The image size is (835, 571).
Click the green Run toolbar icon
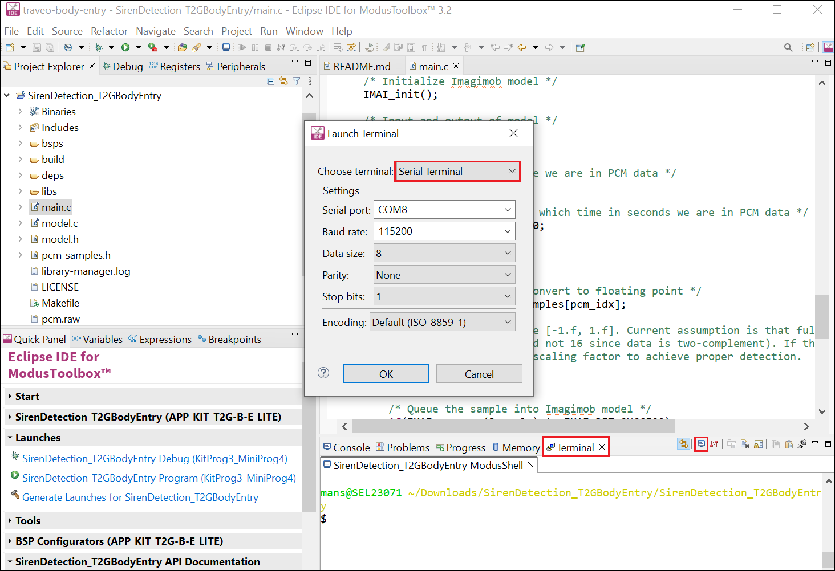tap(125, 47)
